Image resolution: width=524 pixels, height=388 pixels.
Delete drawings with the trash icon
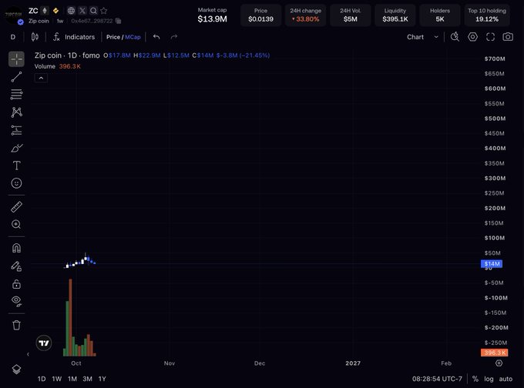click(16, 325)
